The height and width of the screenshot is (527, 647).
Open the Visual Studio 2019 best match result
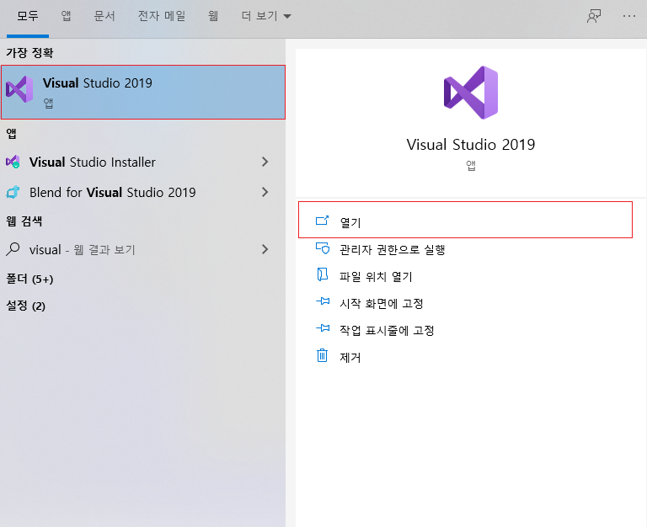(x=142, y=92)
